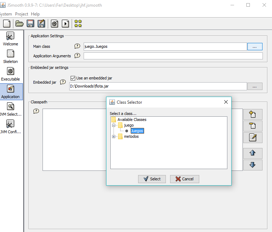Open the Project menu
This screenshot has width=272, height=232.
pyautogui.click(x=21, y=14)
